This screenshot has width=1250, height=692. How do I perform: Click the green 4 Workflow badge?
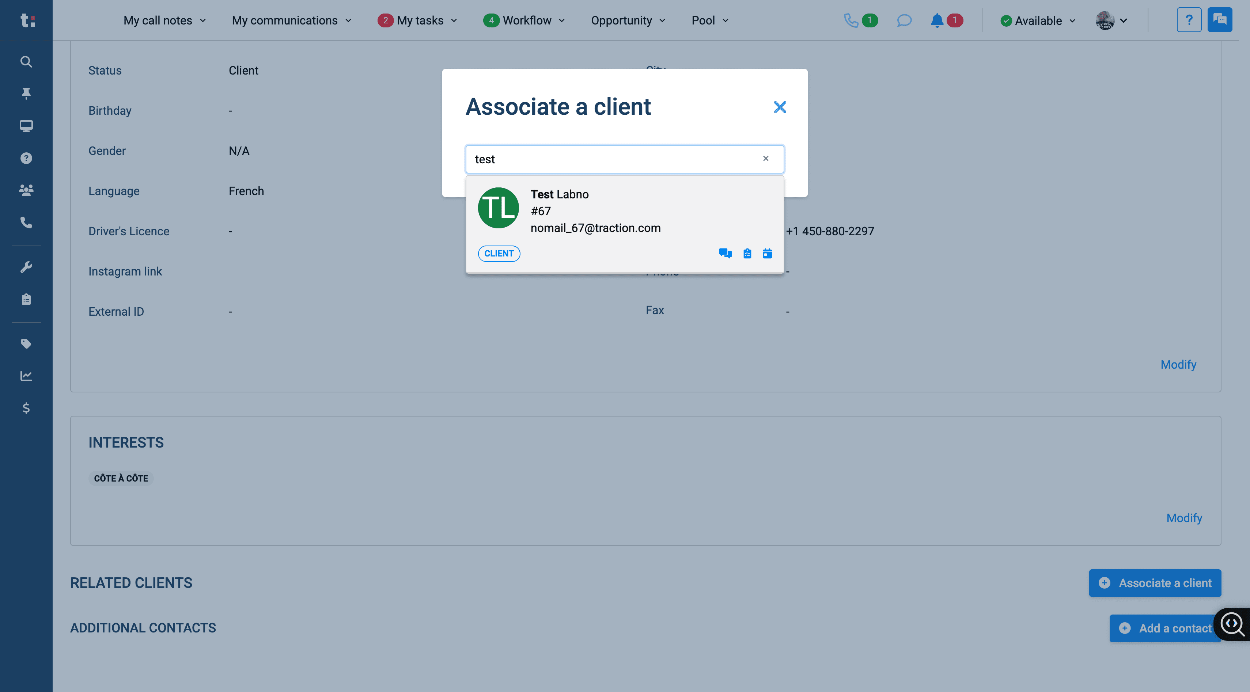[491, 20]
